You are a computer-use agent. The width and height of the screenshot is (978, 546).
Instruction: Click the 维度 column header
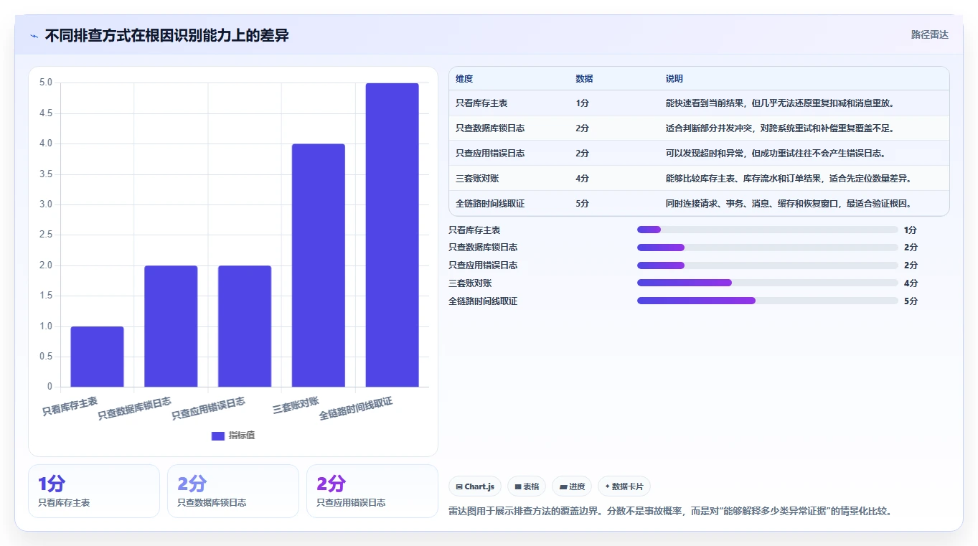coord(464,79)
